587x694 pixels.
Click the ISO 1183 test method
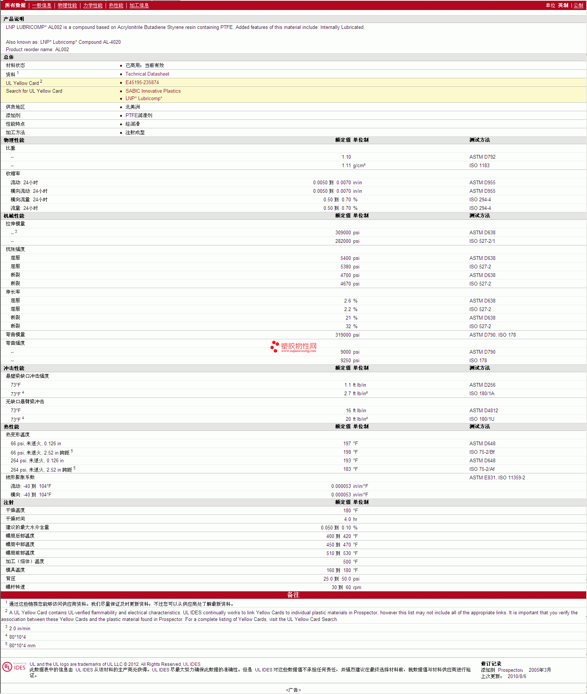pyautogui.click(x=479, y=166)
